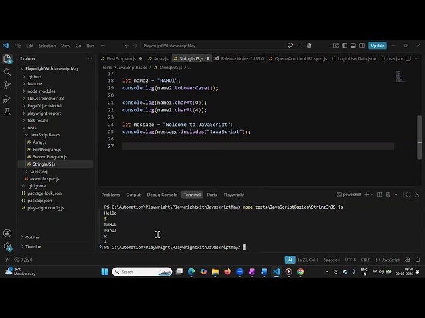Click the Copilot status bar icon

(408, 260)
